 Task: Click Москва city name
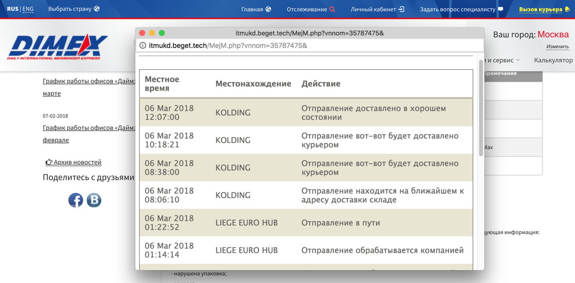pyautogui.click(x=553, y=34)
